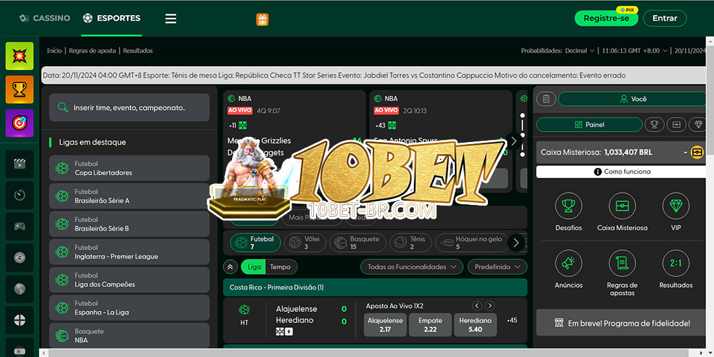Select the Tênis 2 sport filter
Screen dimensions: 714x357
point(411,243)
